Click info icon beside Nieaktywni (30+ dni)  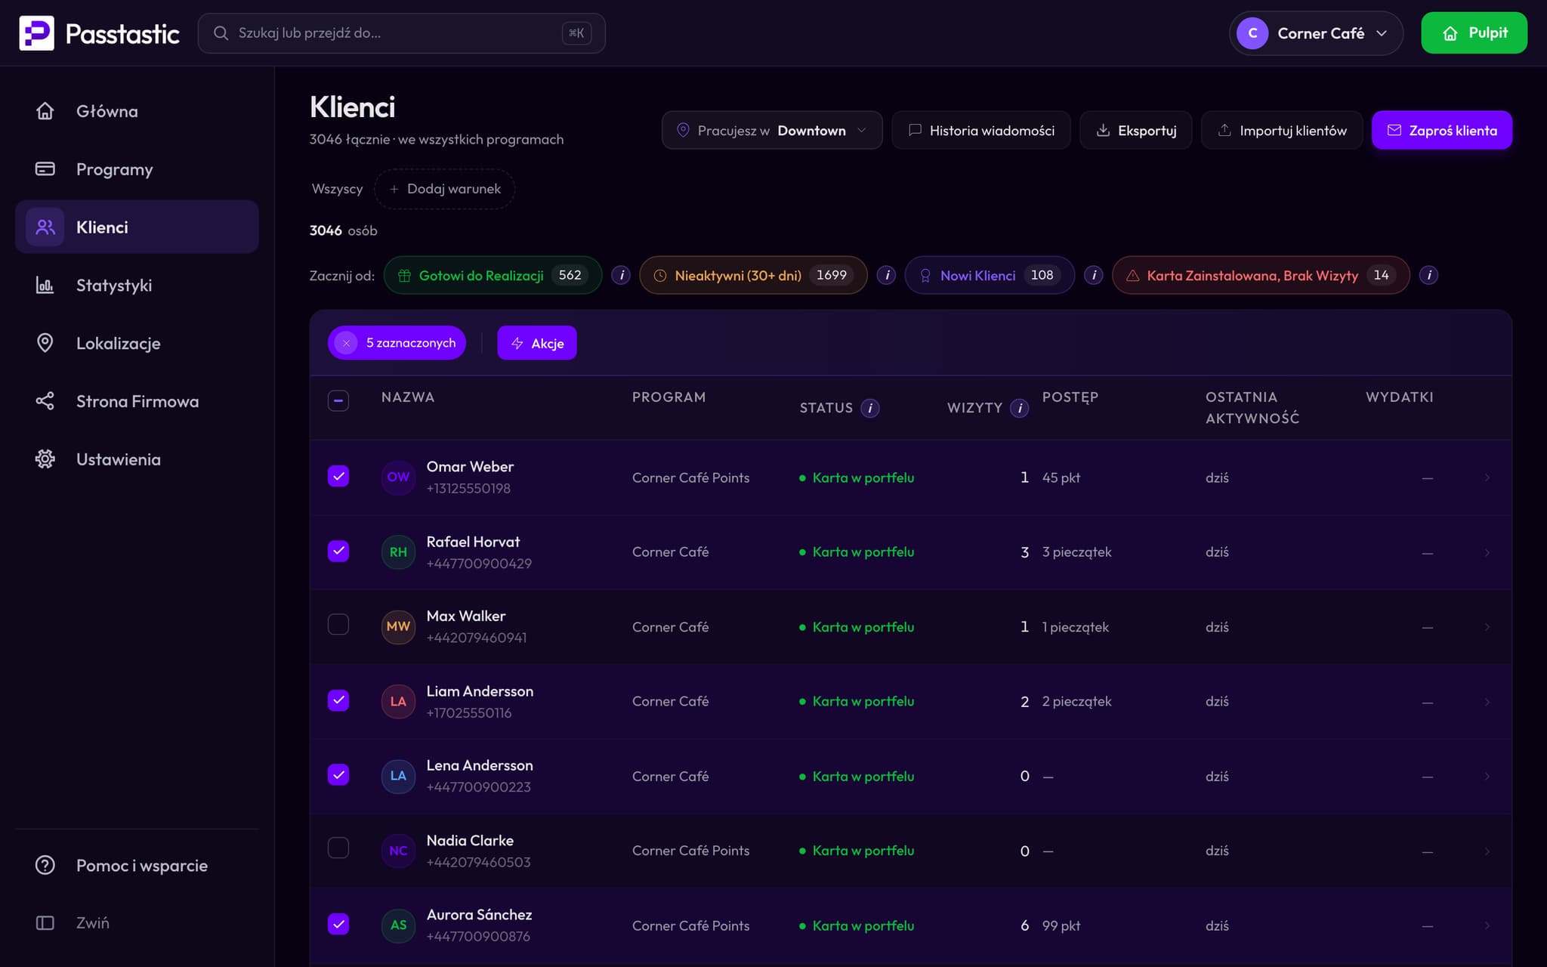(x=887, y=275)
